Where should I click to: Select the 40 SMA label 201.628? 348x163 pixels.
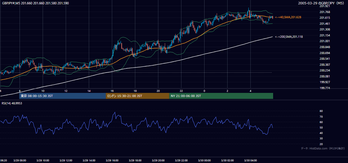[x=288, y=17]
